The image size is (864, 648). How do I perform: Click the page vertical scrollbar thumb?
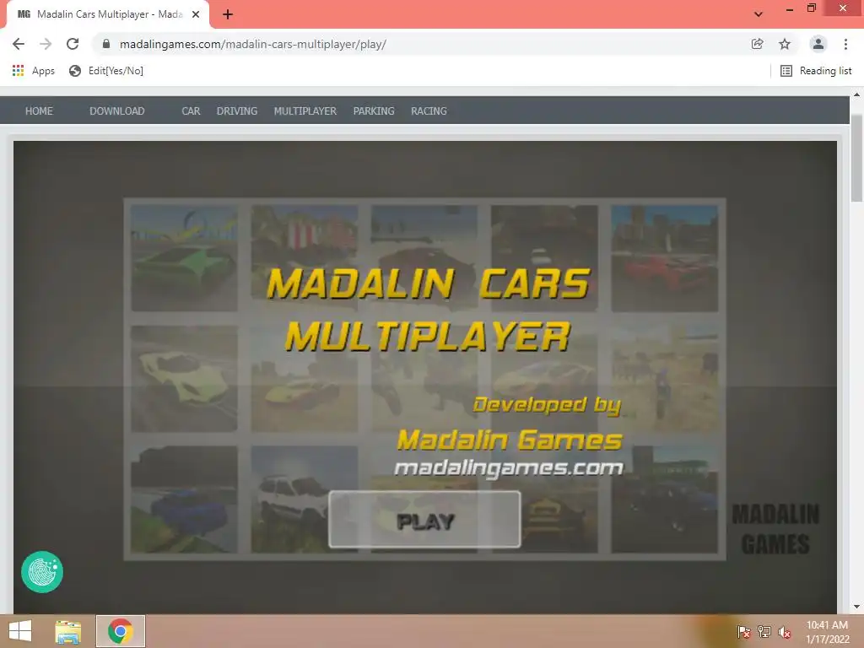857,159
